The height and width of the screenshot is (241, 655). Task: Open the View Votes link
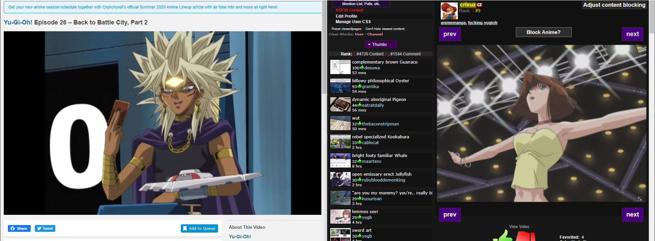click(519, 227)
